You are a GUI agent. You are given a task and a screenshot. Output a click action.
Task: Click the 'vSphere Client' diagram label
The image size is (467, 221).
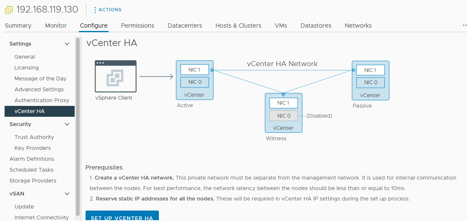114,98
